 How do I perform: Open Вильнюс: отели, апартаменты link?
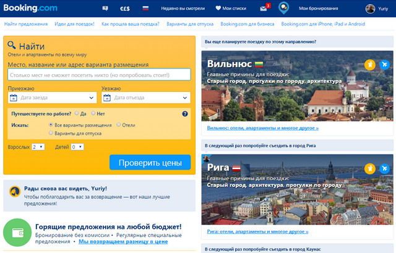262,128
